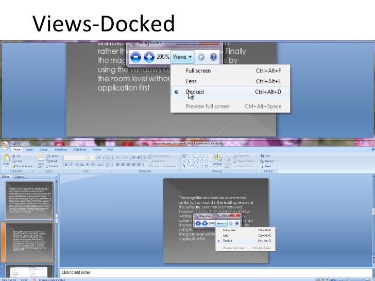The height and width of the screenshot is (281, 375).
Task: Click large plus zoom button in docked view
Action: tap(149, 57)
